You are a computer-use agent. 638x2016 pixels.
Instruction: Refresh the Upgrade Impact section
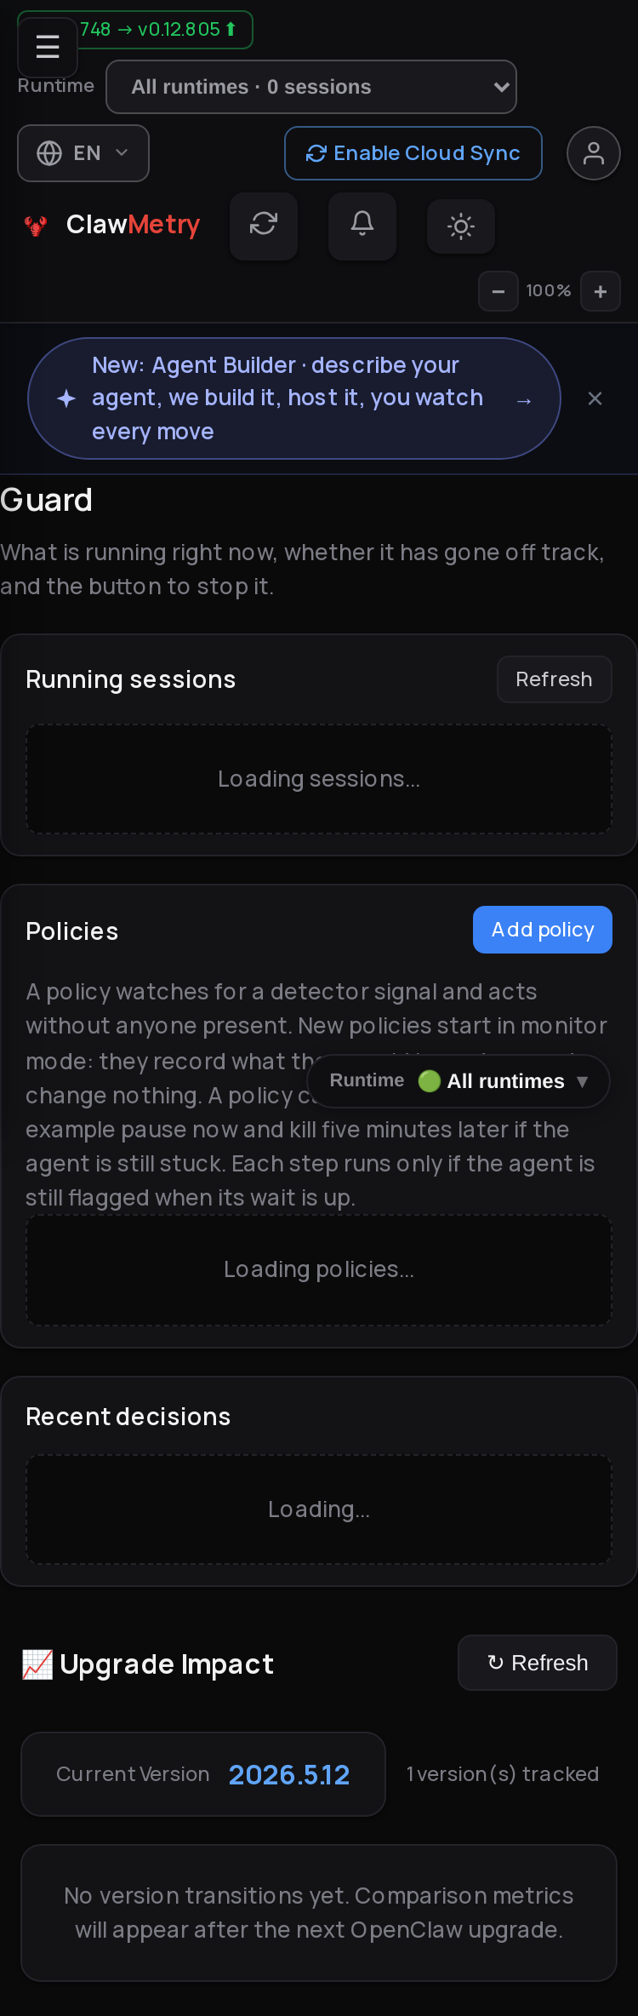click(538, 1663)
